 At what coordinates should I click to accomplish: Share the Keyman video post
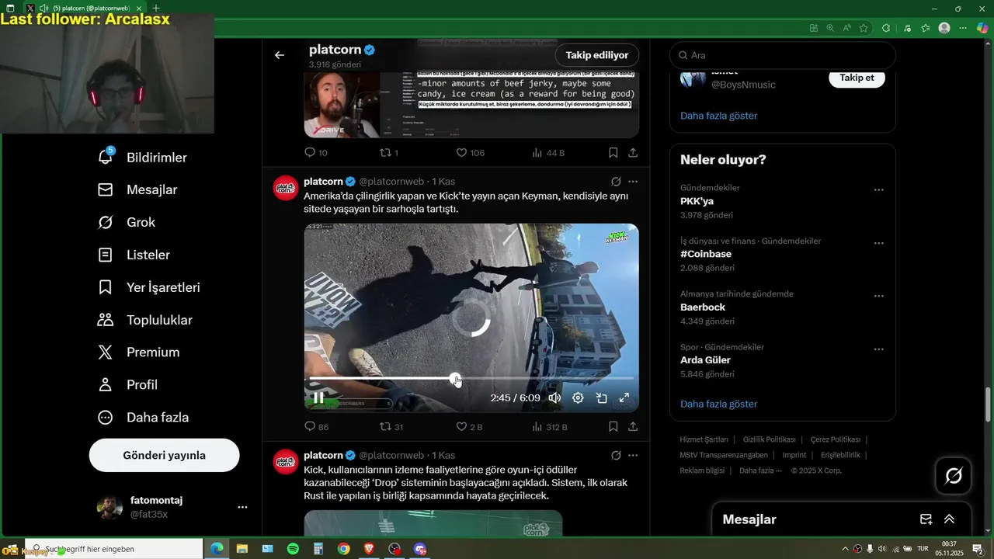pos(633,427)
